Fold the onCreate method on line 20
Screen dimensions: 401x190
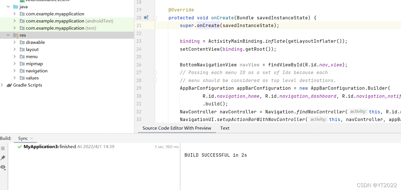(155, 18)
